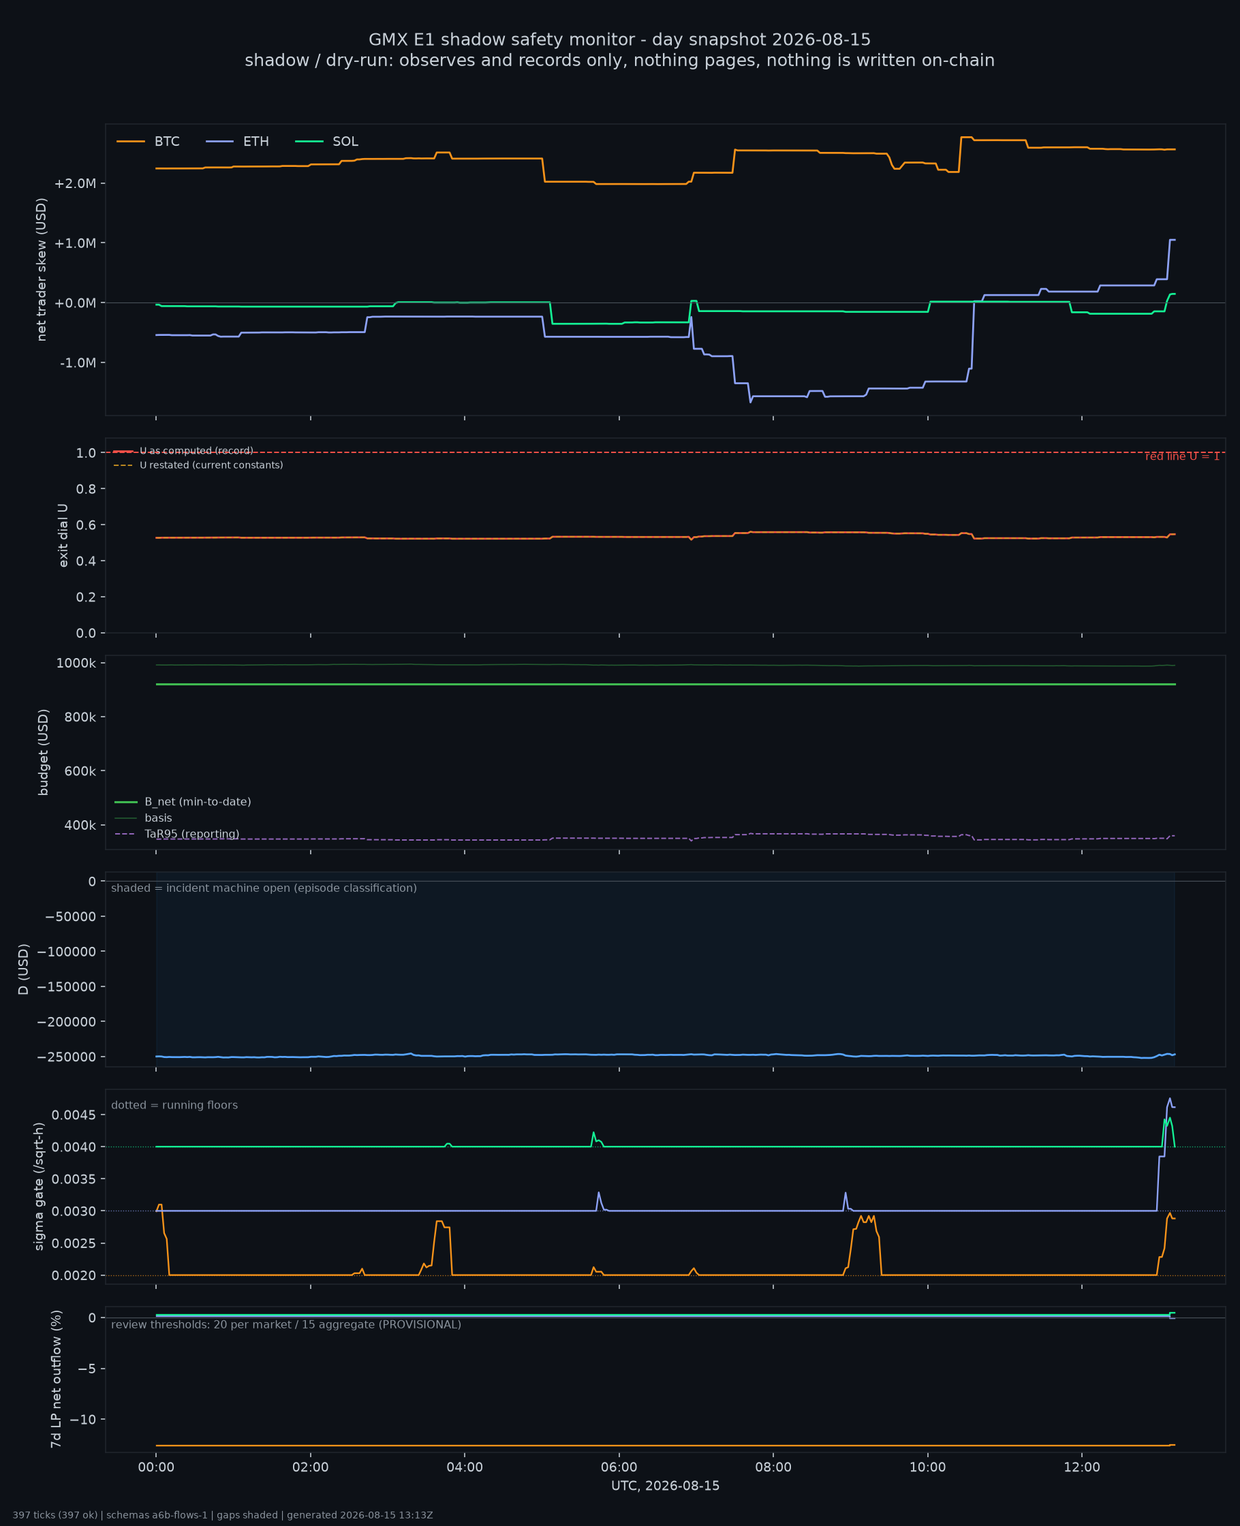Click the 'D (USD)' axis label
The height and width of the screenshot is (1526, 1240).
24,969
